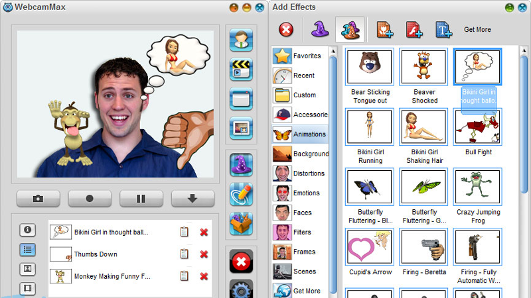Click the effects grid scrollbar thumb
This screenshot has height=298, width=531.
(524, 126)
